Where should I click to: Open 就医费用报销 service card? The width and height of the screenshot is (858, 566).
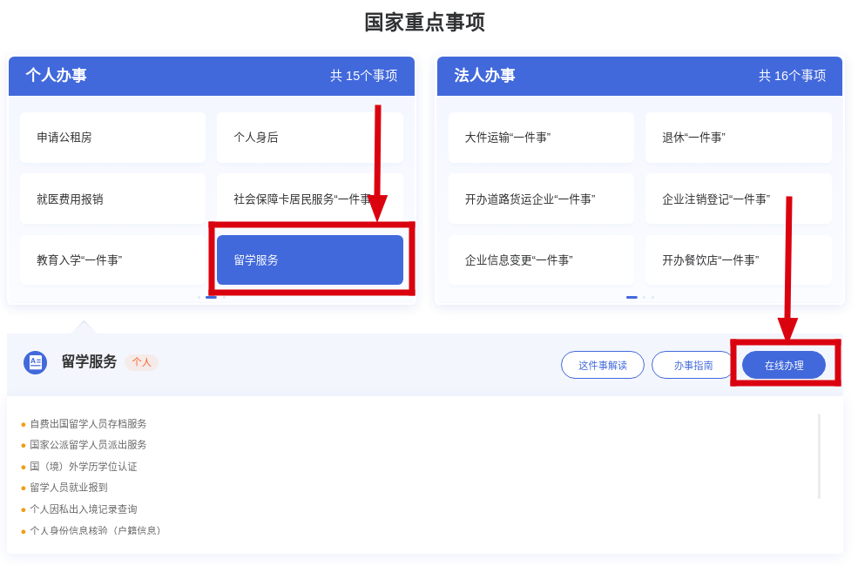[x=112, y=199]
